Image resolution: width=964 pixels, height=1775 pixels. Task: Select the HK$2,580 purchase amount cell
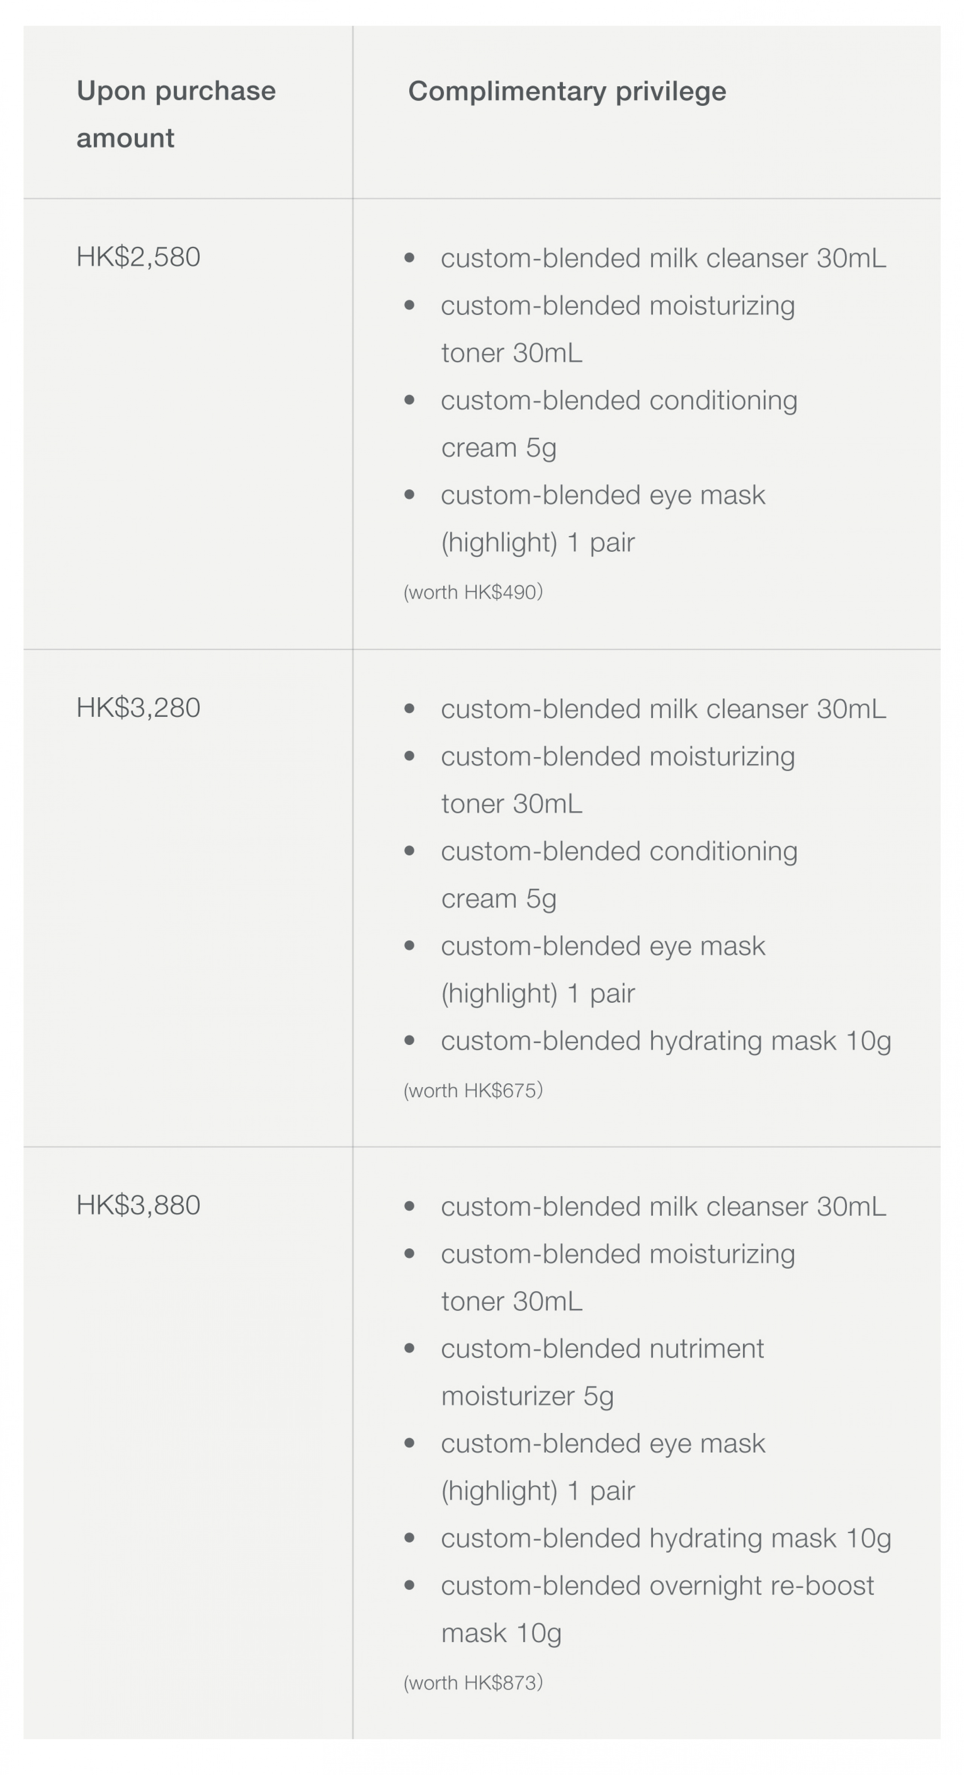click(139, 257)
